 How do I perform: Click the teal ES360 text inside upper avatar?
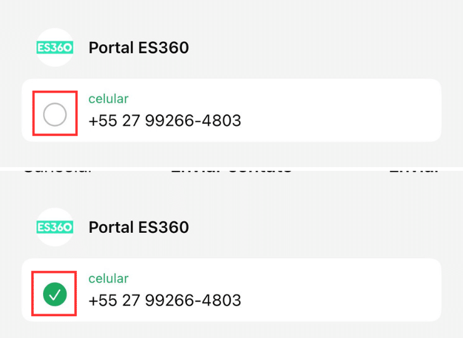[x=55, y=48]
